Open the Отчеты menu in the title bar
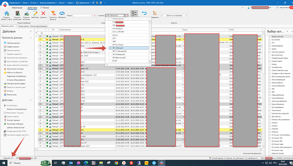The width and height of the screenshot is (293, 166). point(34,3)
